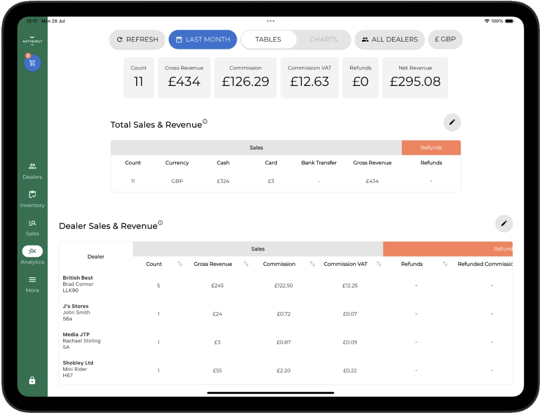
Task: Select the J's Stores dealer row
Action: (286, 313)
